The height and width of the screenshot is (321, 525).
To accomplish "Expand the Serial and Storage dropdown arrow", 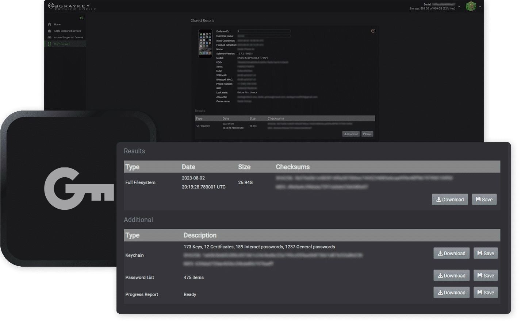I will point(459,7).
